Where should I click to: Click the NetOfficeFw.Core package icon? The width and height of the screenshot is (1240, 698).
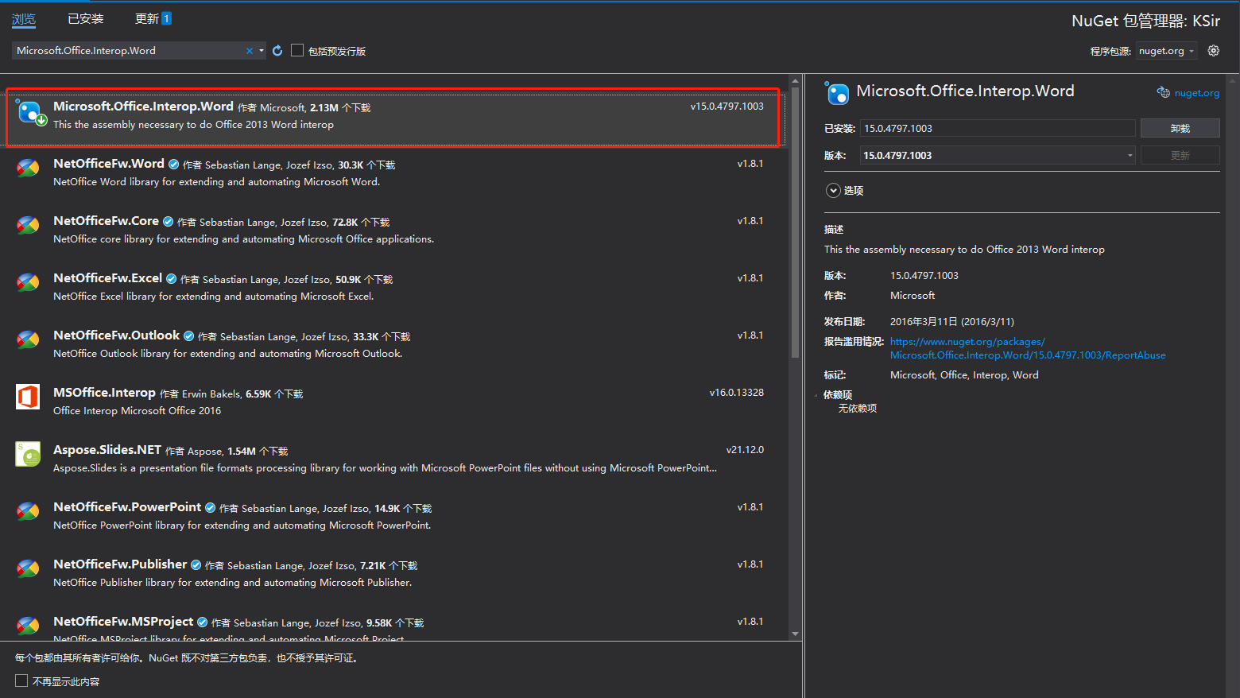pos(28,226)
